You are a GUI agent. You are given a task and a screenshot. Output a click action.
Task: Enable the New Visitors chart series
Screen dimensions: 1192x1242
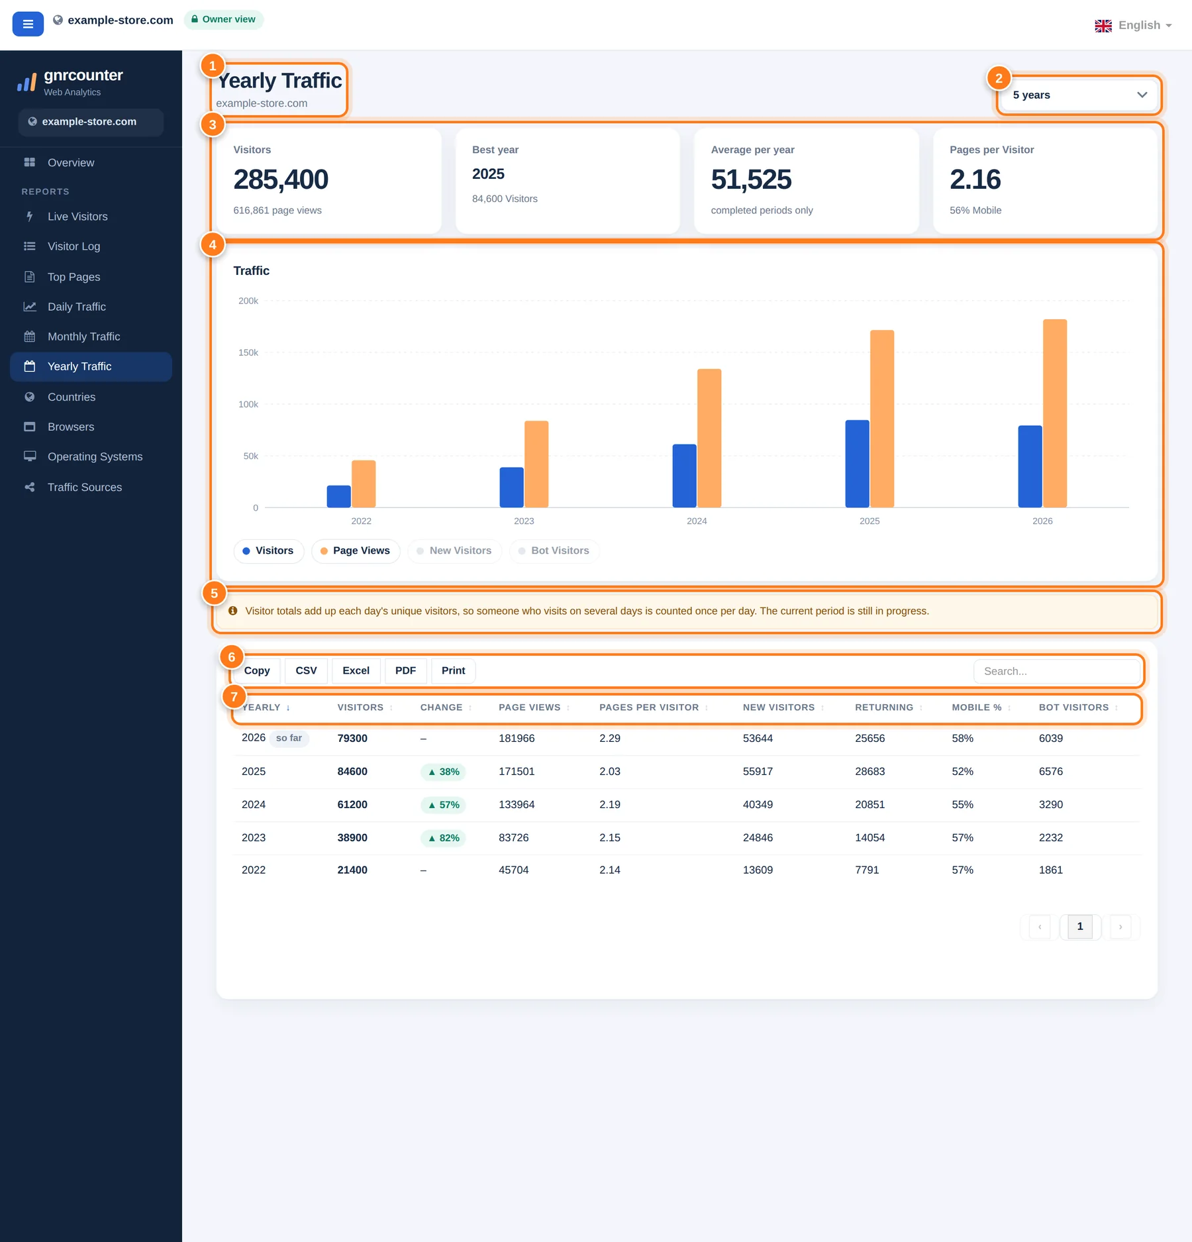[x=454, y=551]
